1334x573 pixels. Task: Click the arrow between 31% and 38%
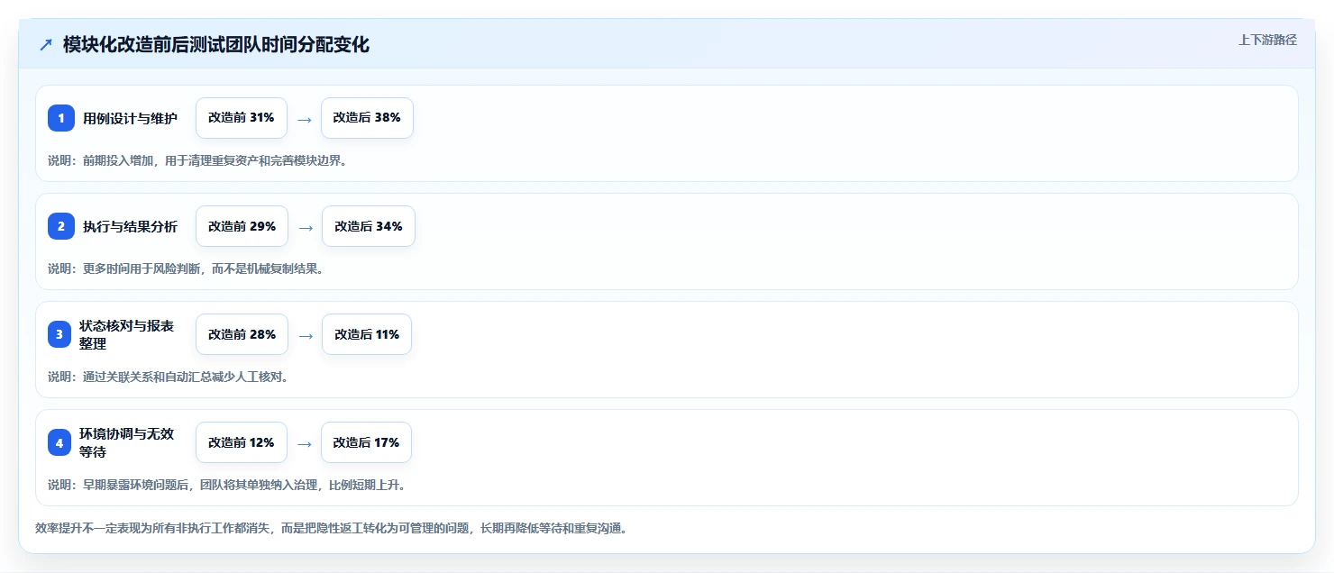(x=305, y=119)
